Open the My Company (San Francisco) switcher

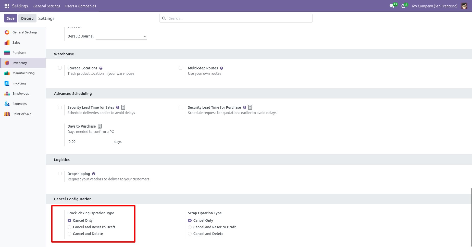tap(434, 6)
